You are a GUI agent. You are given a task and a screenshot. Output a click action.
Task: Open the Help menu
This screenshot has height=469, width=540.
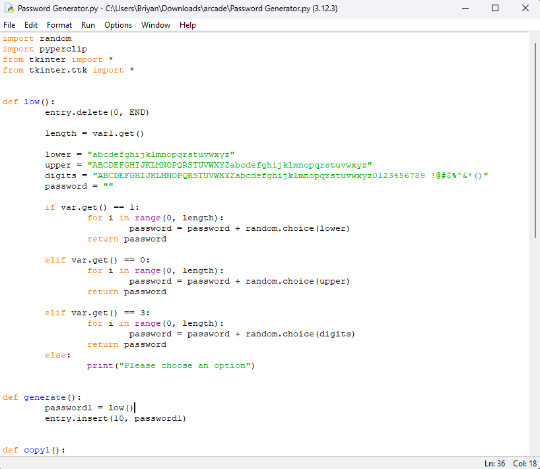click(187, 25)
